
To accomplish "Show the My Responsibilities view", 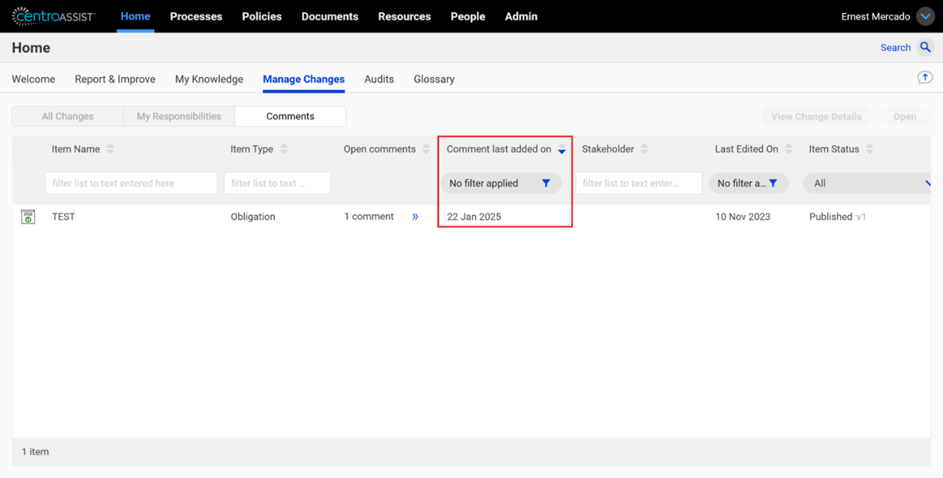I will click(179, 116).
